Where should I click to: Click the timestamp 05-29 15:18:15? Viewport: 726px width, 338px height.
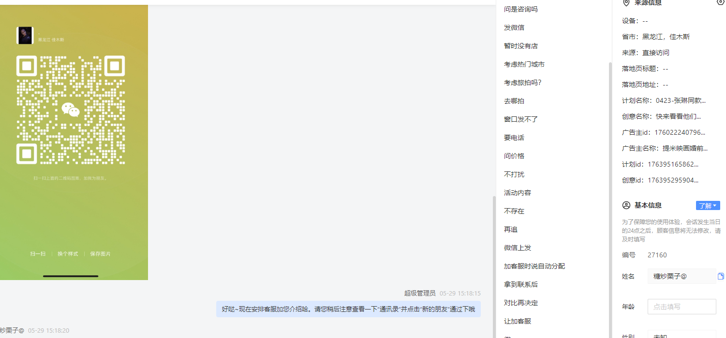460,293
